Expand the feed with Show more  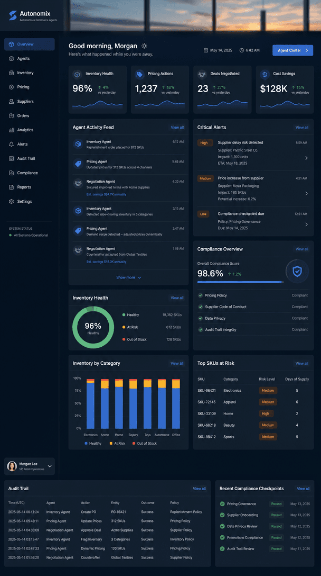(x=129, y=278)
